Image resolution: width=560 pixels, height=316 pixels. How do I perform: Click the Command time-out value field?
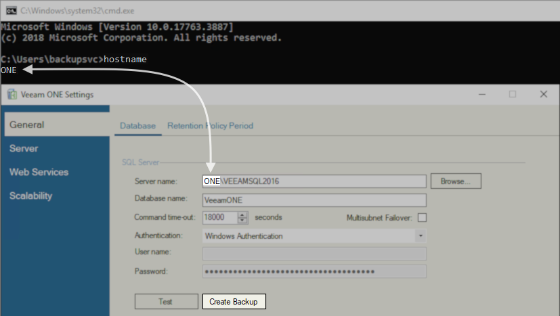pyautogui.click(x=220, y=218)
